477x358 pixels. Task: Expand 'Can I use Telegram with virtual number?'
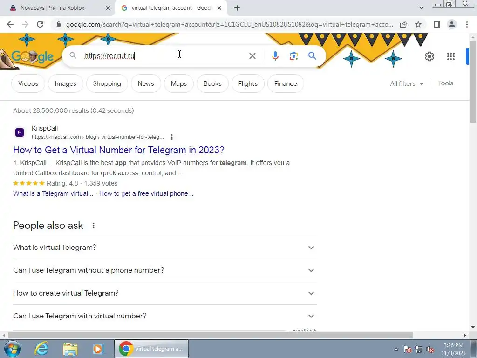coord(164,316)
